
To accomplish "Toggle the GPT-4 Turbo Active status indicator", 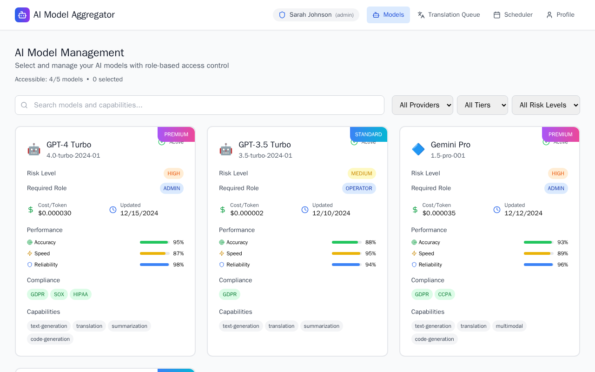I will point(162,142).
